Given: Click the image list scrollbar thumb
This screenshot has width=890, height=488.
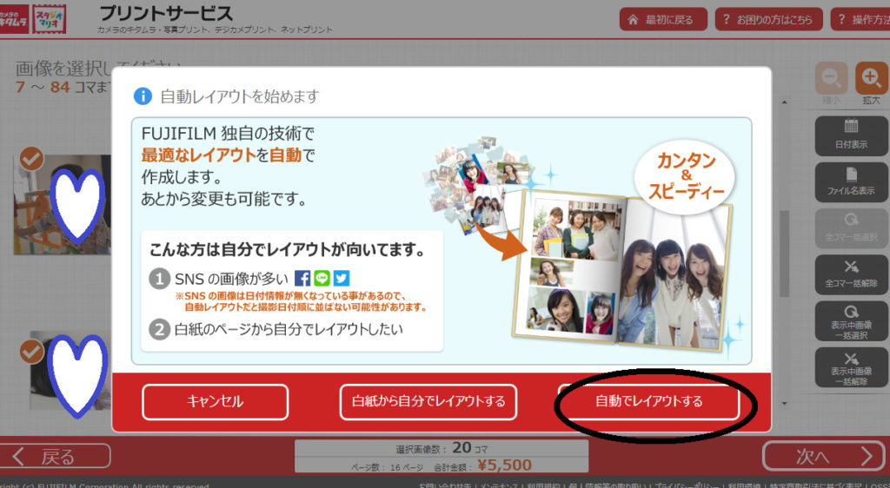Looking at the screenshot, I should pyautogui.click(x=785, y=254).
